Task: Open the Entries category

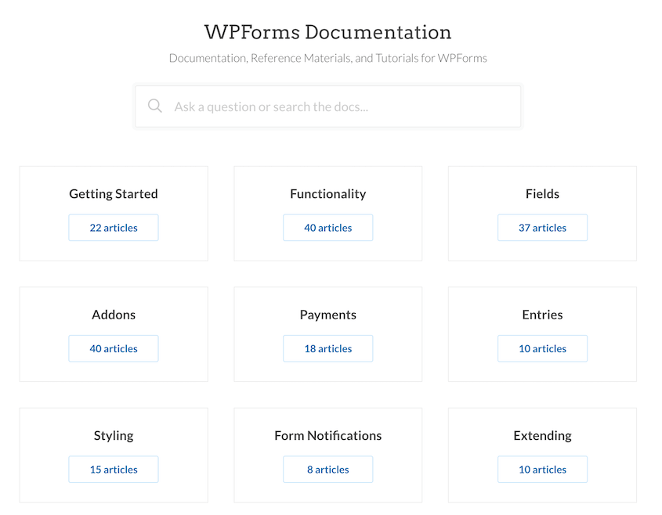Action: pyautogui.click(x=542, y=314)
